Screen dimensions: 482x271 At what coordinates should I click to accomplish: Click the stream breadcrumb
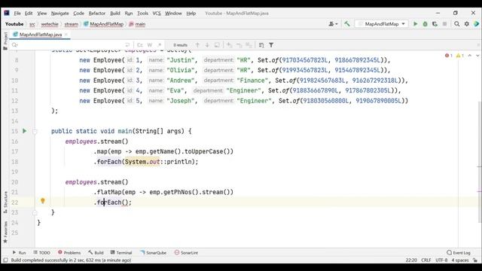pyautogui.click(x=72, y=24)
